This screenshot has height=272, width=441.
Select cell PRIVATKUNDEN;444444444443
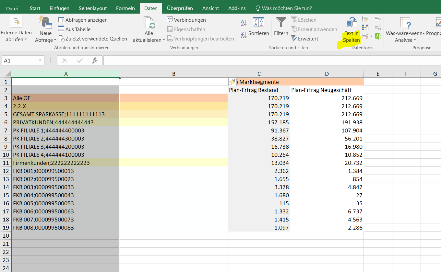(66, 122)
